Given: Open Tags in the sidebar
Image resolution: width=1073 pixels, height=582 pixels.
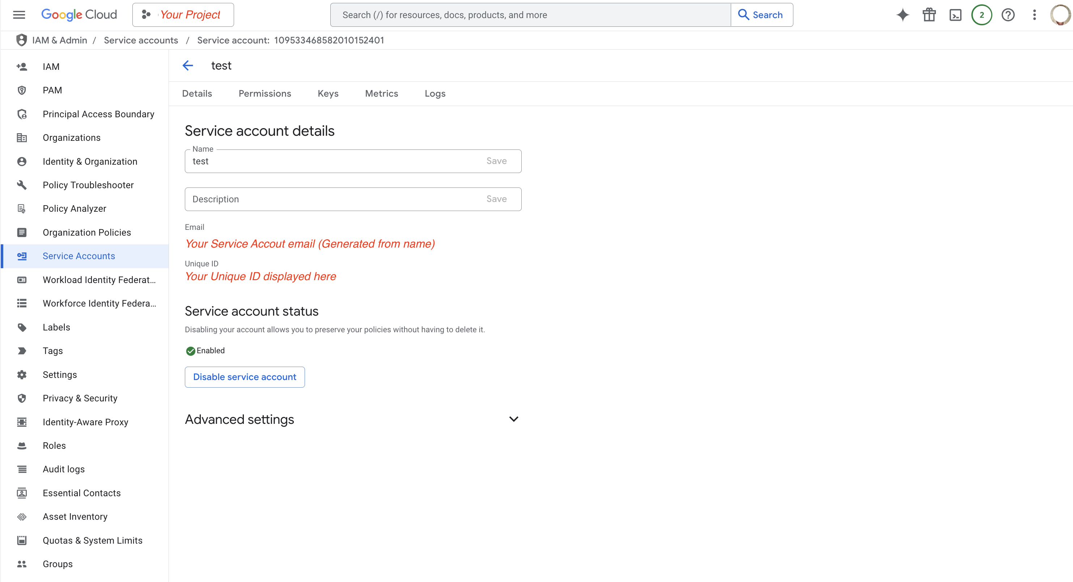Looking at the screenshot, I should (x=85, y=351).
